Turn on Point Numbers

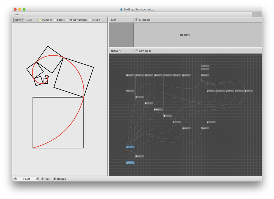click(67, 20)
